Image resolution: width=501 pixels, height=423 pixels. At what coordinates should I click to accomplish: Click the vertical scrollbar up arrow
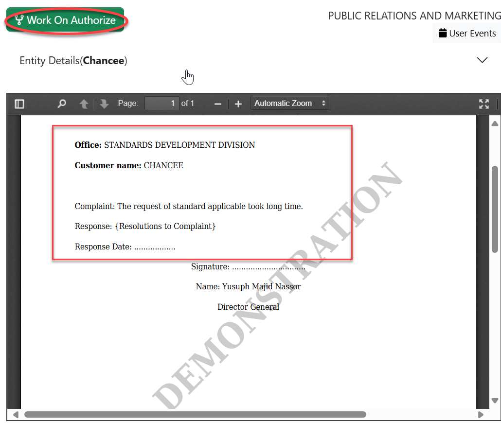click(495, 123)
